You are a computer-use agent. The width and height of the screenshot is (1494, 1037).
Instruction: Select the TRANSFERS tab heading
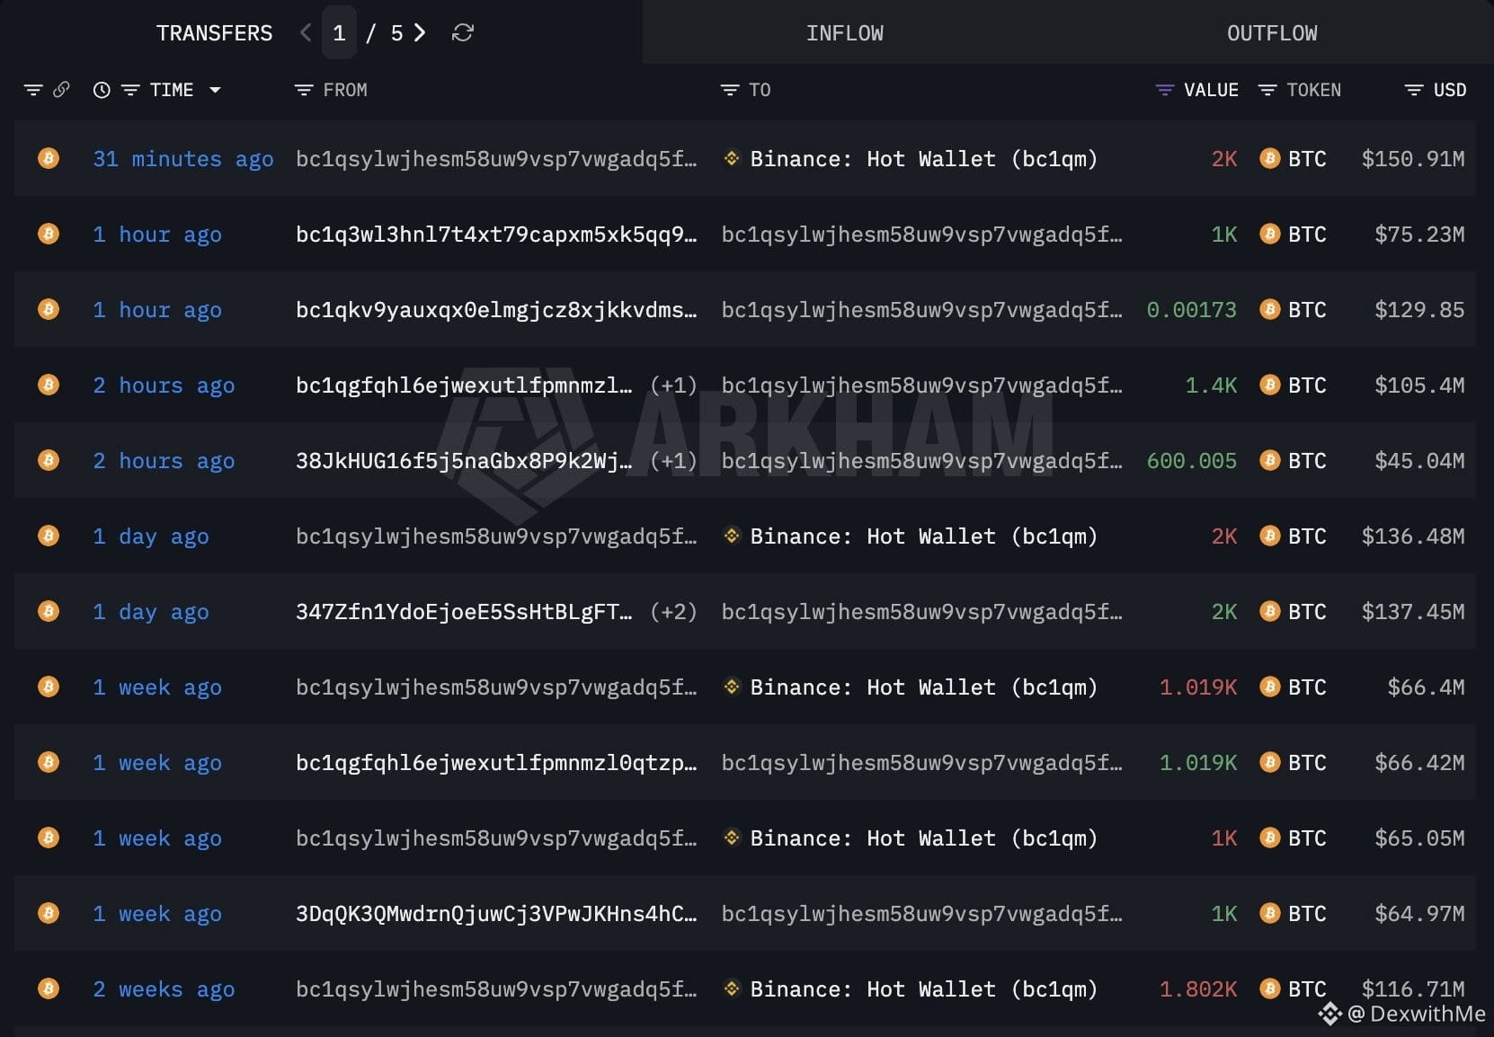click(x=214, y=33)
